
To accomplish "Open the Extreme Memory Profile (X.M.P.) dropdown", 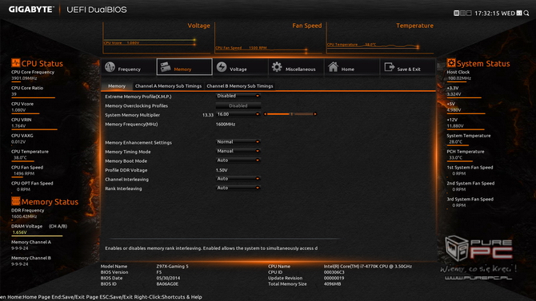I will click(x=238, y=96).
